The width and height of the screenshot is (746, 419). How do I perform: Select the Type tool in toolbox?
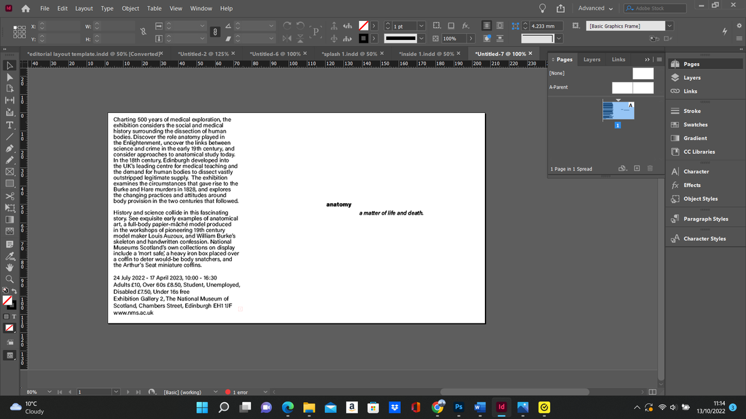[9, 125]
